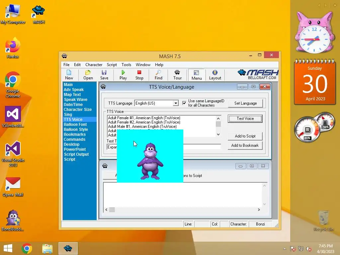Select Sing in the sidebar
The height and width of the screenshot is (255, 340).
click(68, 115)
